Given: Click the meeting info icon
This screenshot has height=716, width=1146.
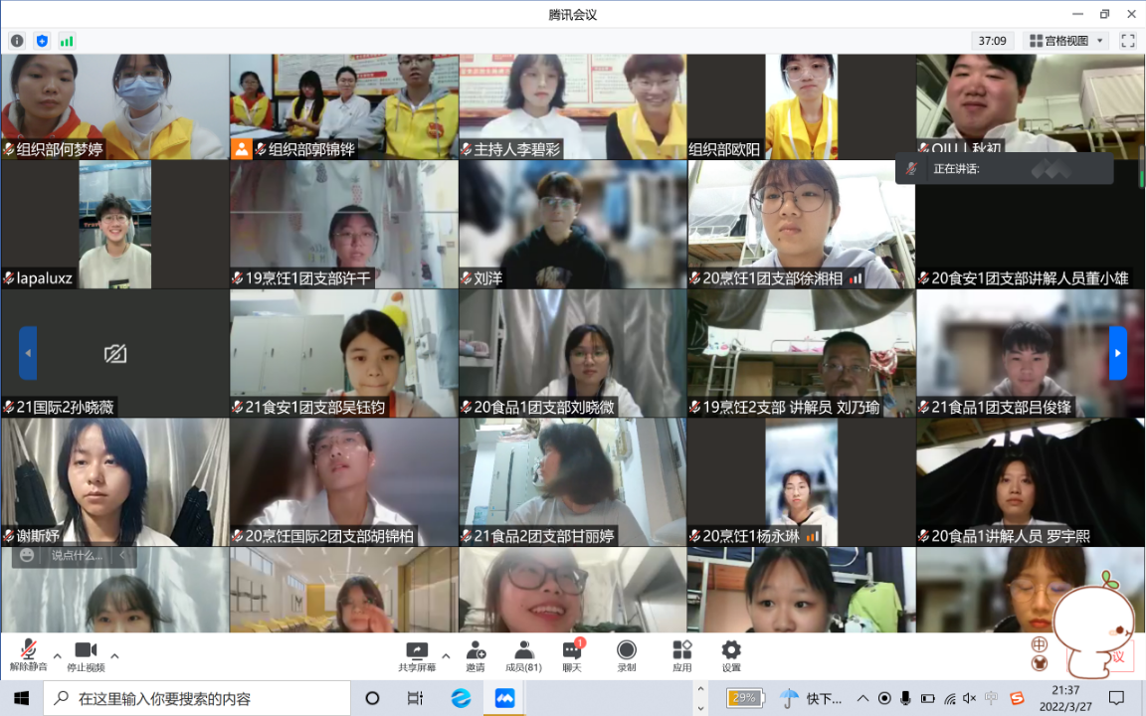Looking at the screenshot, I should click(17, 41).
